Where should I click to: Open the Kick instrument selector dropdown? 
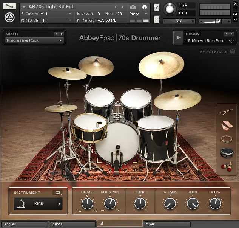(x=38, y=203)
